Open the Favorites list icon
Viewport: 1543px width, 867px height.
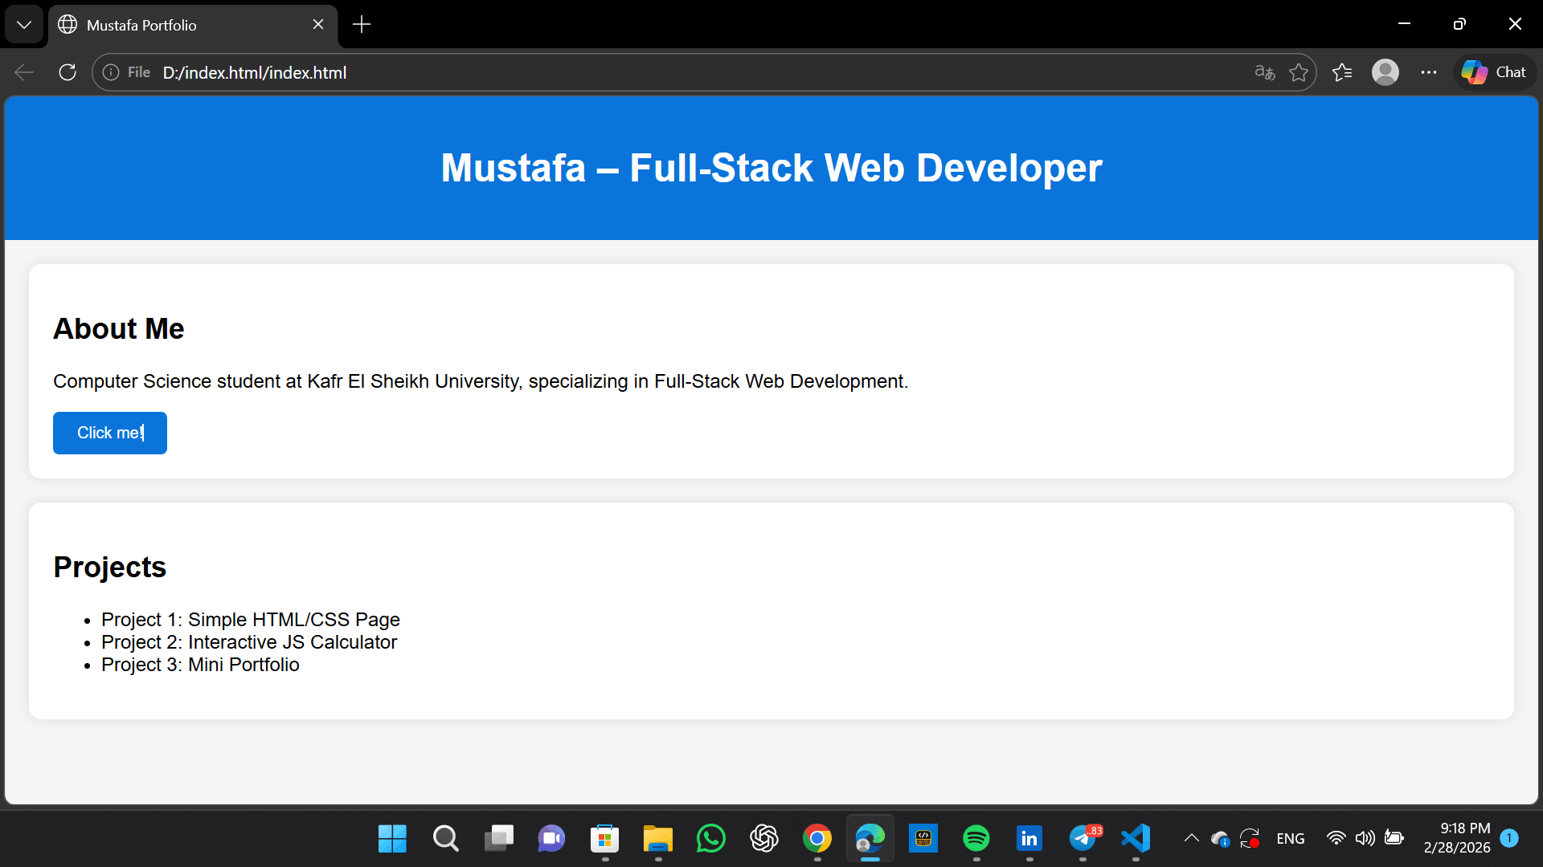[1342, 72]
